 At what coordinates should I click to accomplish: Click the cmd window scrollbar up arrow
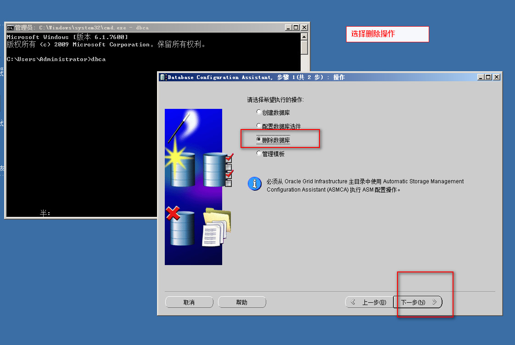click(304, 37)
